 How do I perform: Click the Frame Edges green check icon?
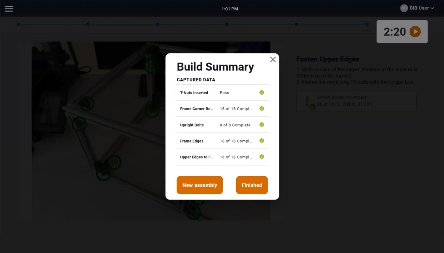pos(262,141)
